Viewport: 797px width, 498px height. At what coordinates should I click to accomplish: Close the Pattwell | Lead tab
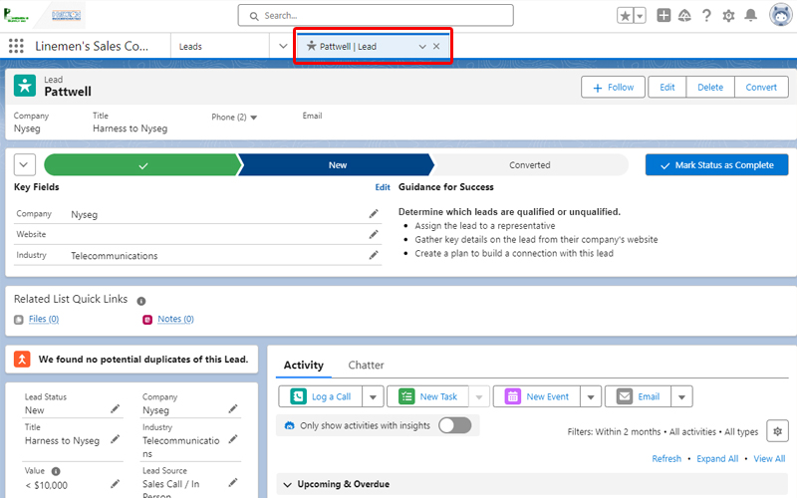tap(436, 46)
